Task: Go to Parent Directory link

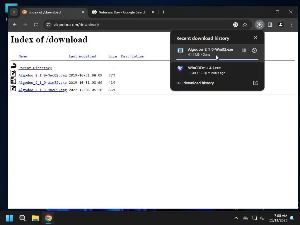Action: pos(35,68)
